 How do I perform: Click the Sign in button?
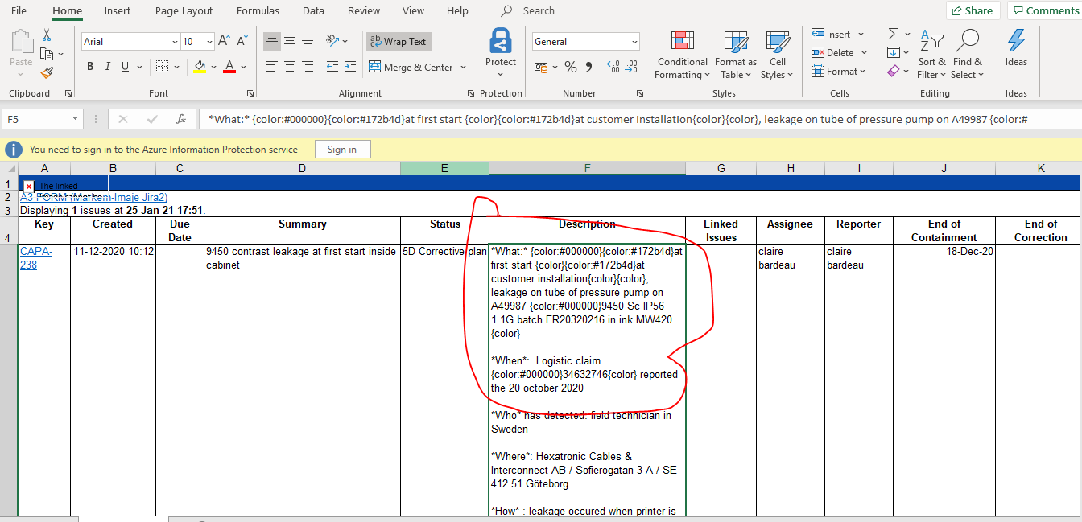[342, 150]
